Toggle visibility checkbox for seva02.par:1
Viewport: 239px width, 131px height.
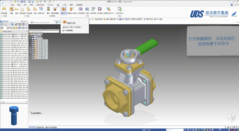tap(33, 42)
